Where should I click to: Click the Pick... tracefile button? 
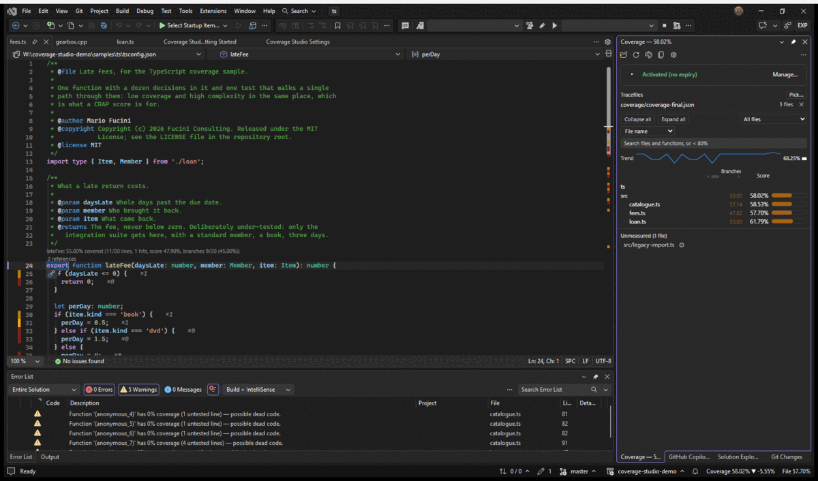coord(796,95)
